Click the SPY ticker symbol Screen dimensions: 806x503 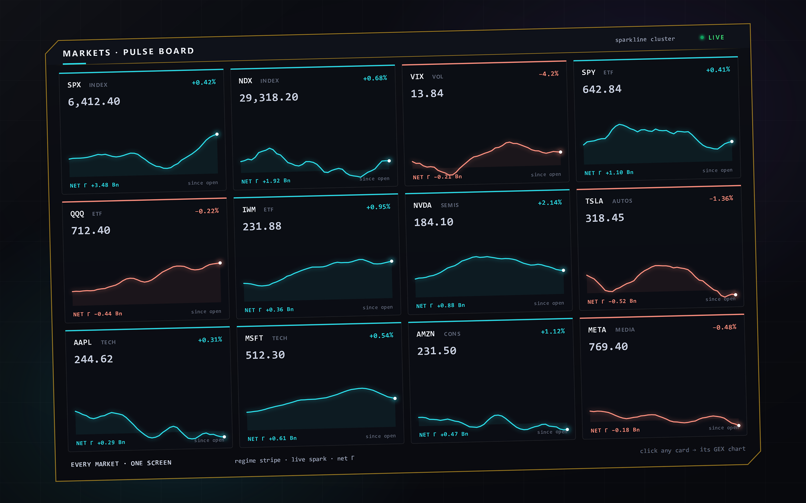tap(588, 72)
